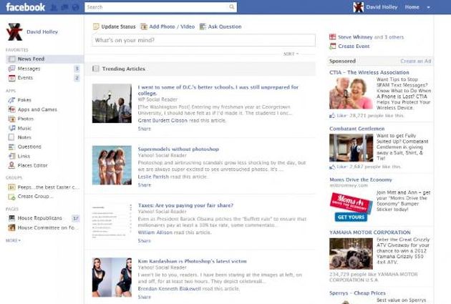Image resolution: width=451 pixels, height=304 pixels.
Task: Open Sperrys - Cheap Prices ad
Action: (x=357, y=293)
